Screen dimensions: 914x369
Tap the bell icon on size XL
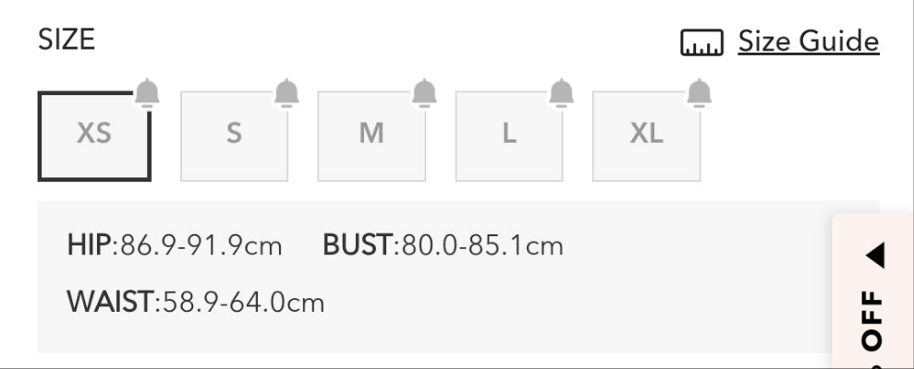699,92
